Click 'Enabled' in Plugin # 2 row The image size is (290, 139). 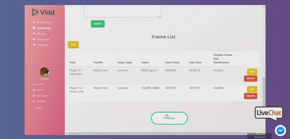click(218, 88)
